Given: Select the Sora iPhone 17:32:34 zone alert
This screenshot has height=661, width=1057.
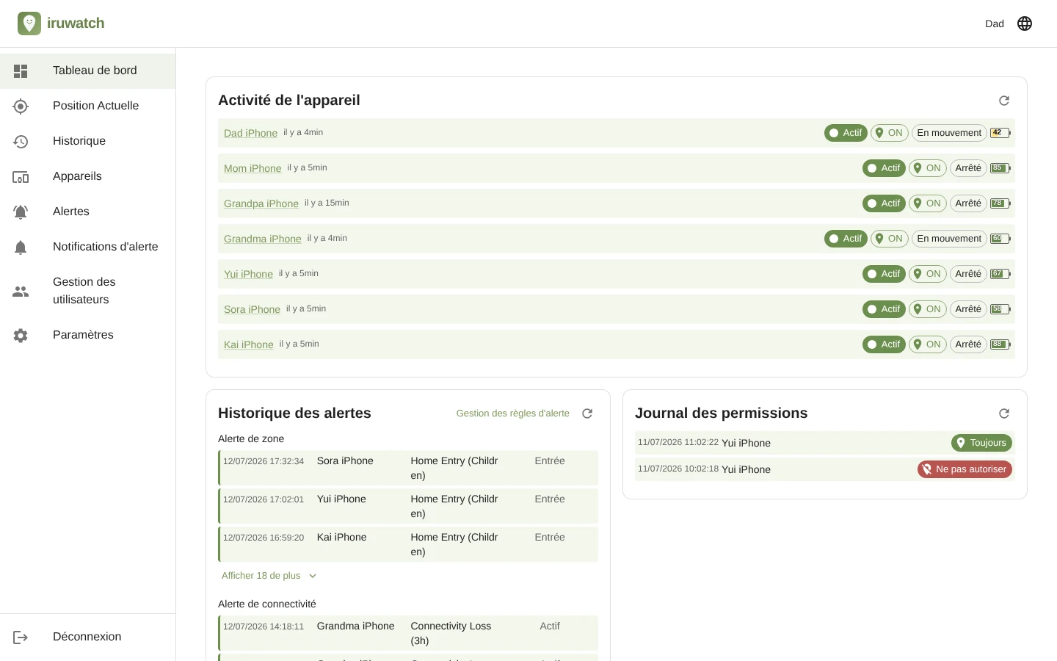Looking at the screenshot, I should [408, 468].
